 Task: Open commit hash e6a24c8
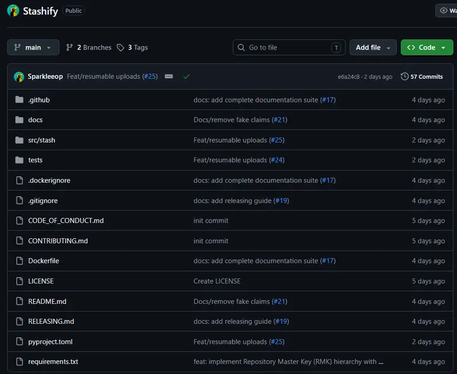click(348, 77)
